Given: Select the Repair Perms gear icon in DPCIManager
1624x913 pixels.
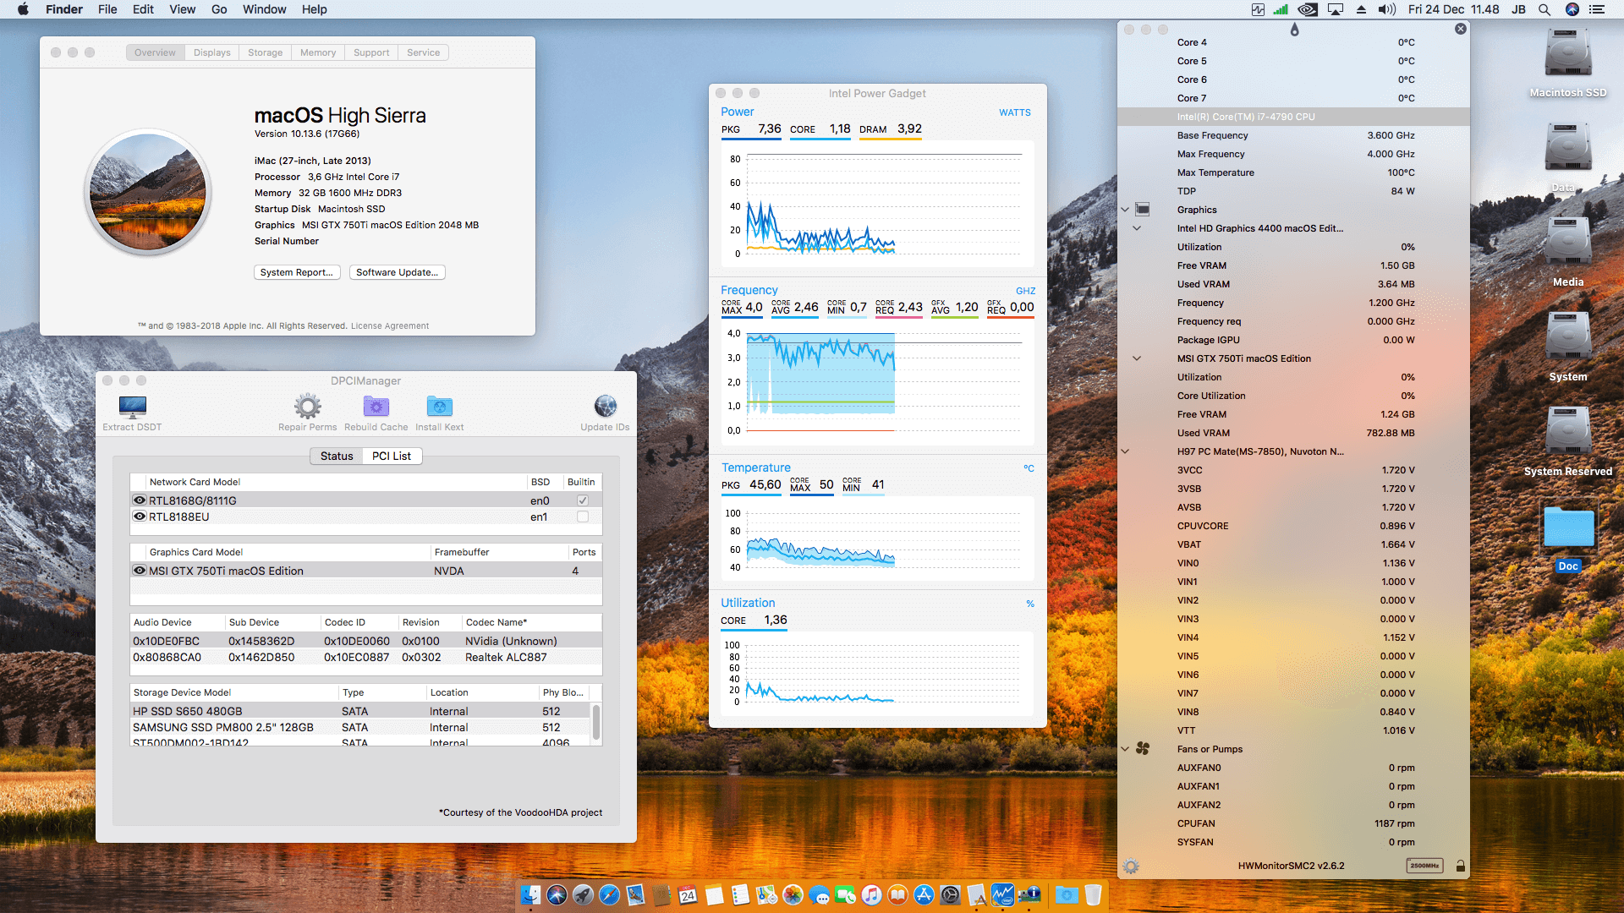Looking at the screenshot, I should pos(307,407).
